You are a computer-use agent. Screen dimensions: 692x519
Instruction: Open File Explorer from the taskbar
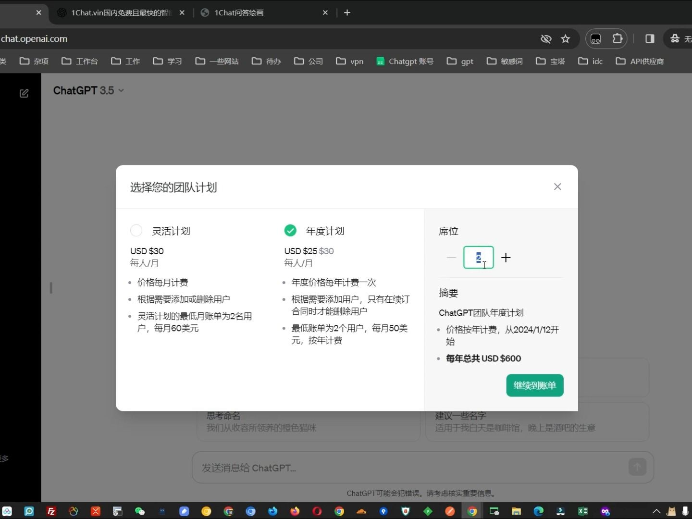pos(517,511)
